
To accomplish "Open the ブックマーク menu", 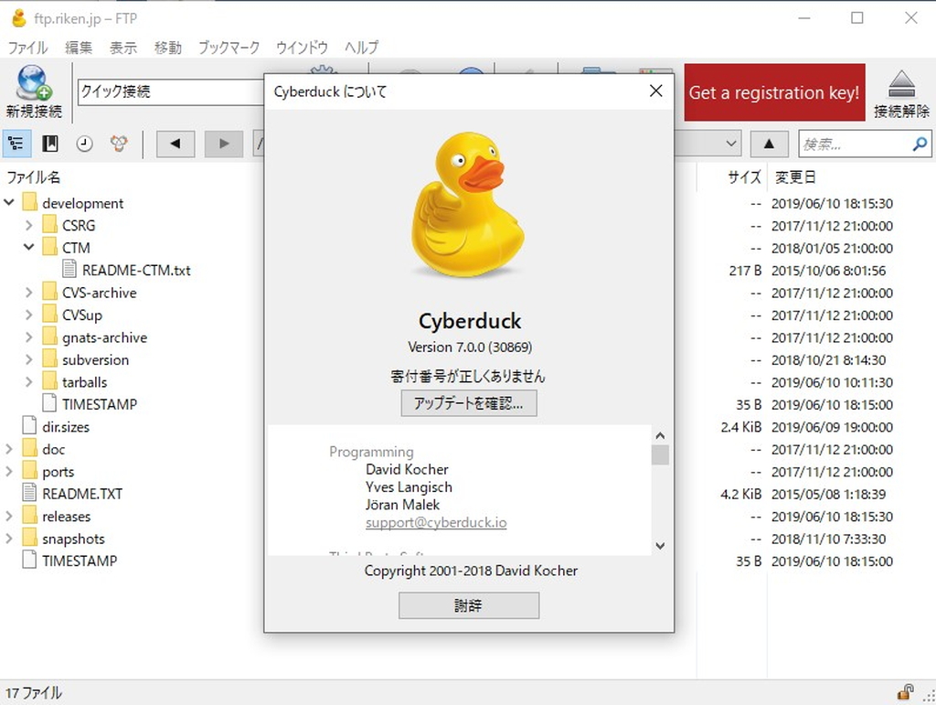I will coord(229,48).
